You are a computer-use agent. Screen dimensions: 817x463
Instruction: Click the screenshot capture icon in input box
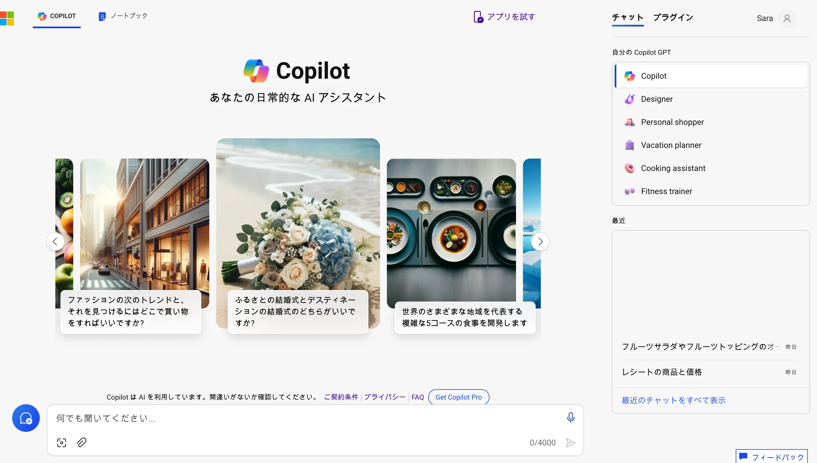(62, 443)
